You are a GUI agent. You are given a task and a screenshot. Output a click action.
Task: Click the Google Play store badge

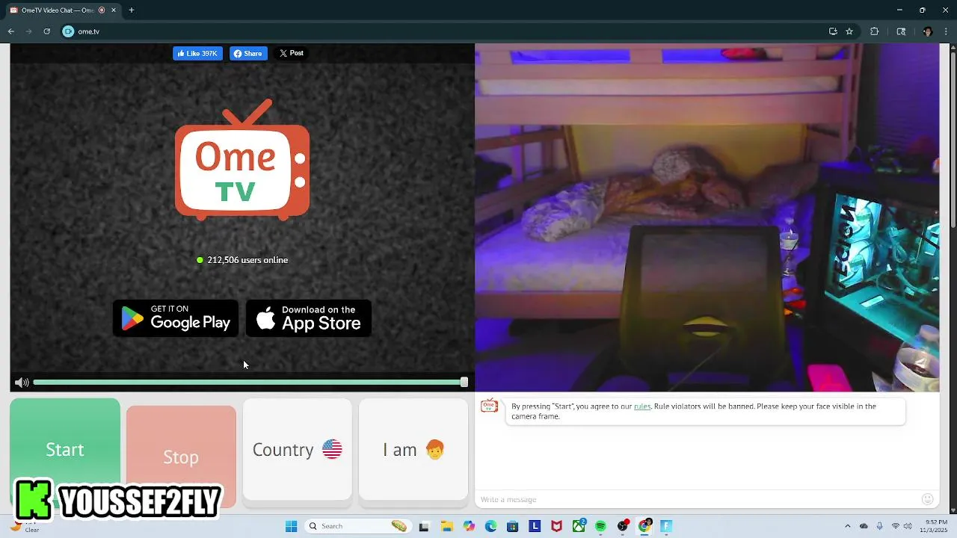tap(176, 318)
